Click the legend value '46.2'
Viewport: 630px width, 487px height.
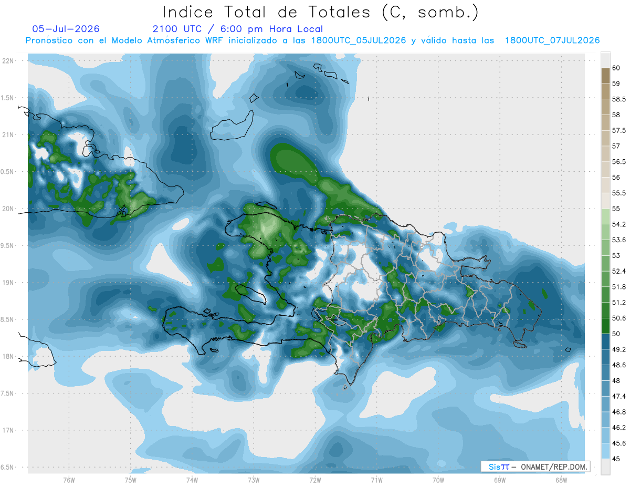click(618, 428)
